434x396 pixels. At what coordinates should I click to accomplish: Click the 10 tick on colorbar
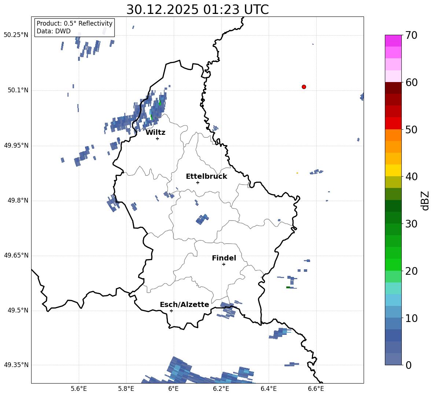[x=411, y=318]
